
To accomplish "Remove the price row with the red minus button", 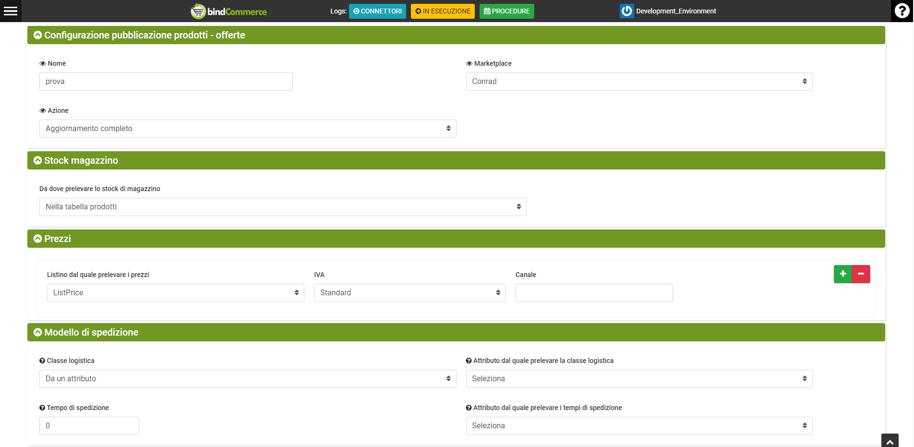I will 861,274.
